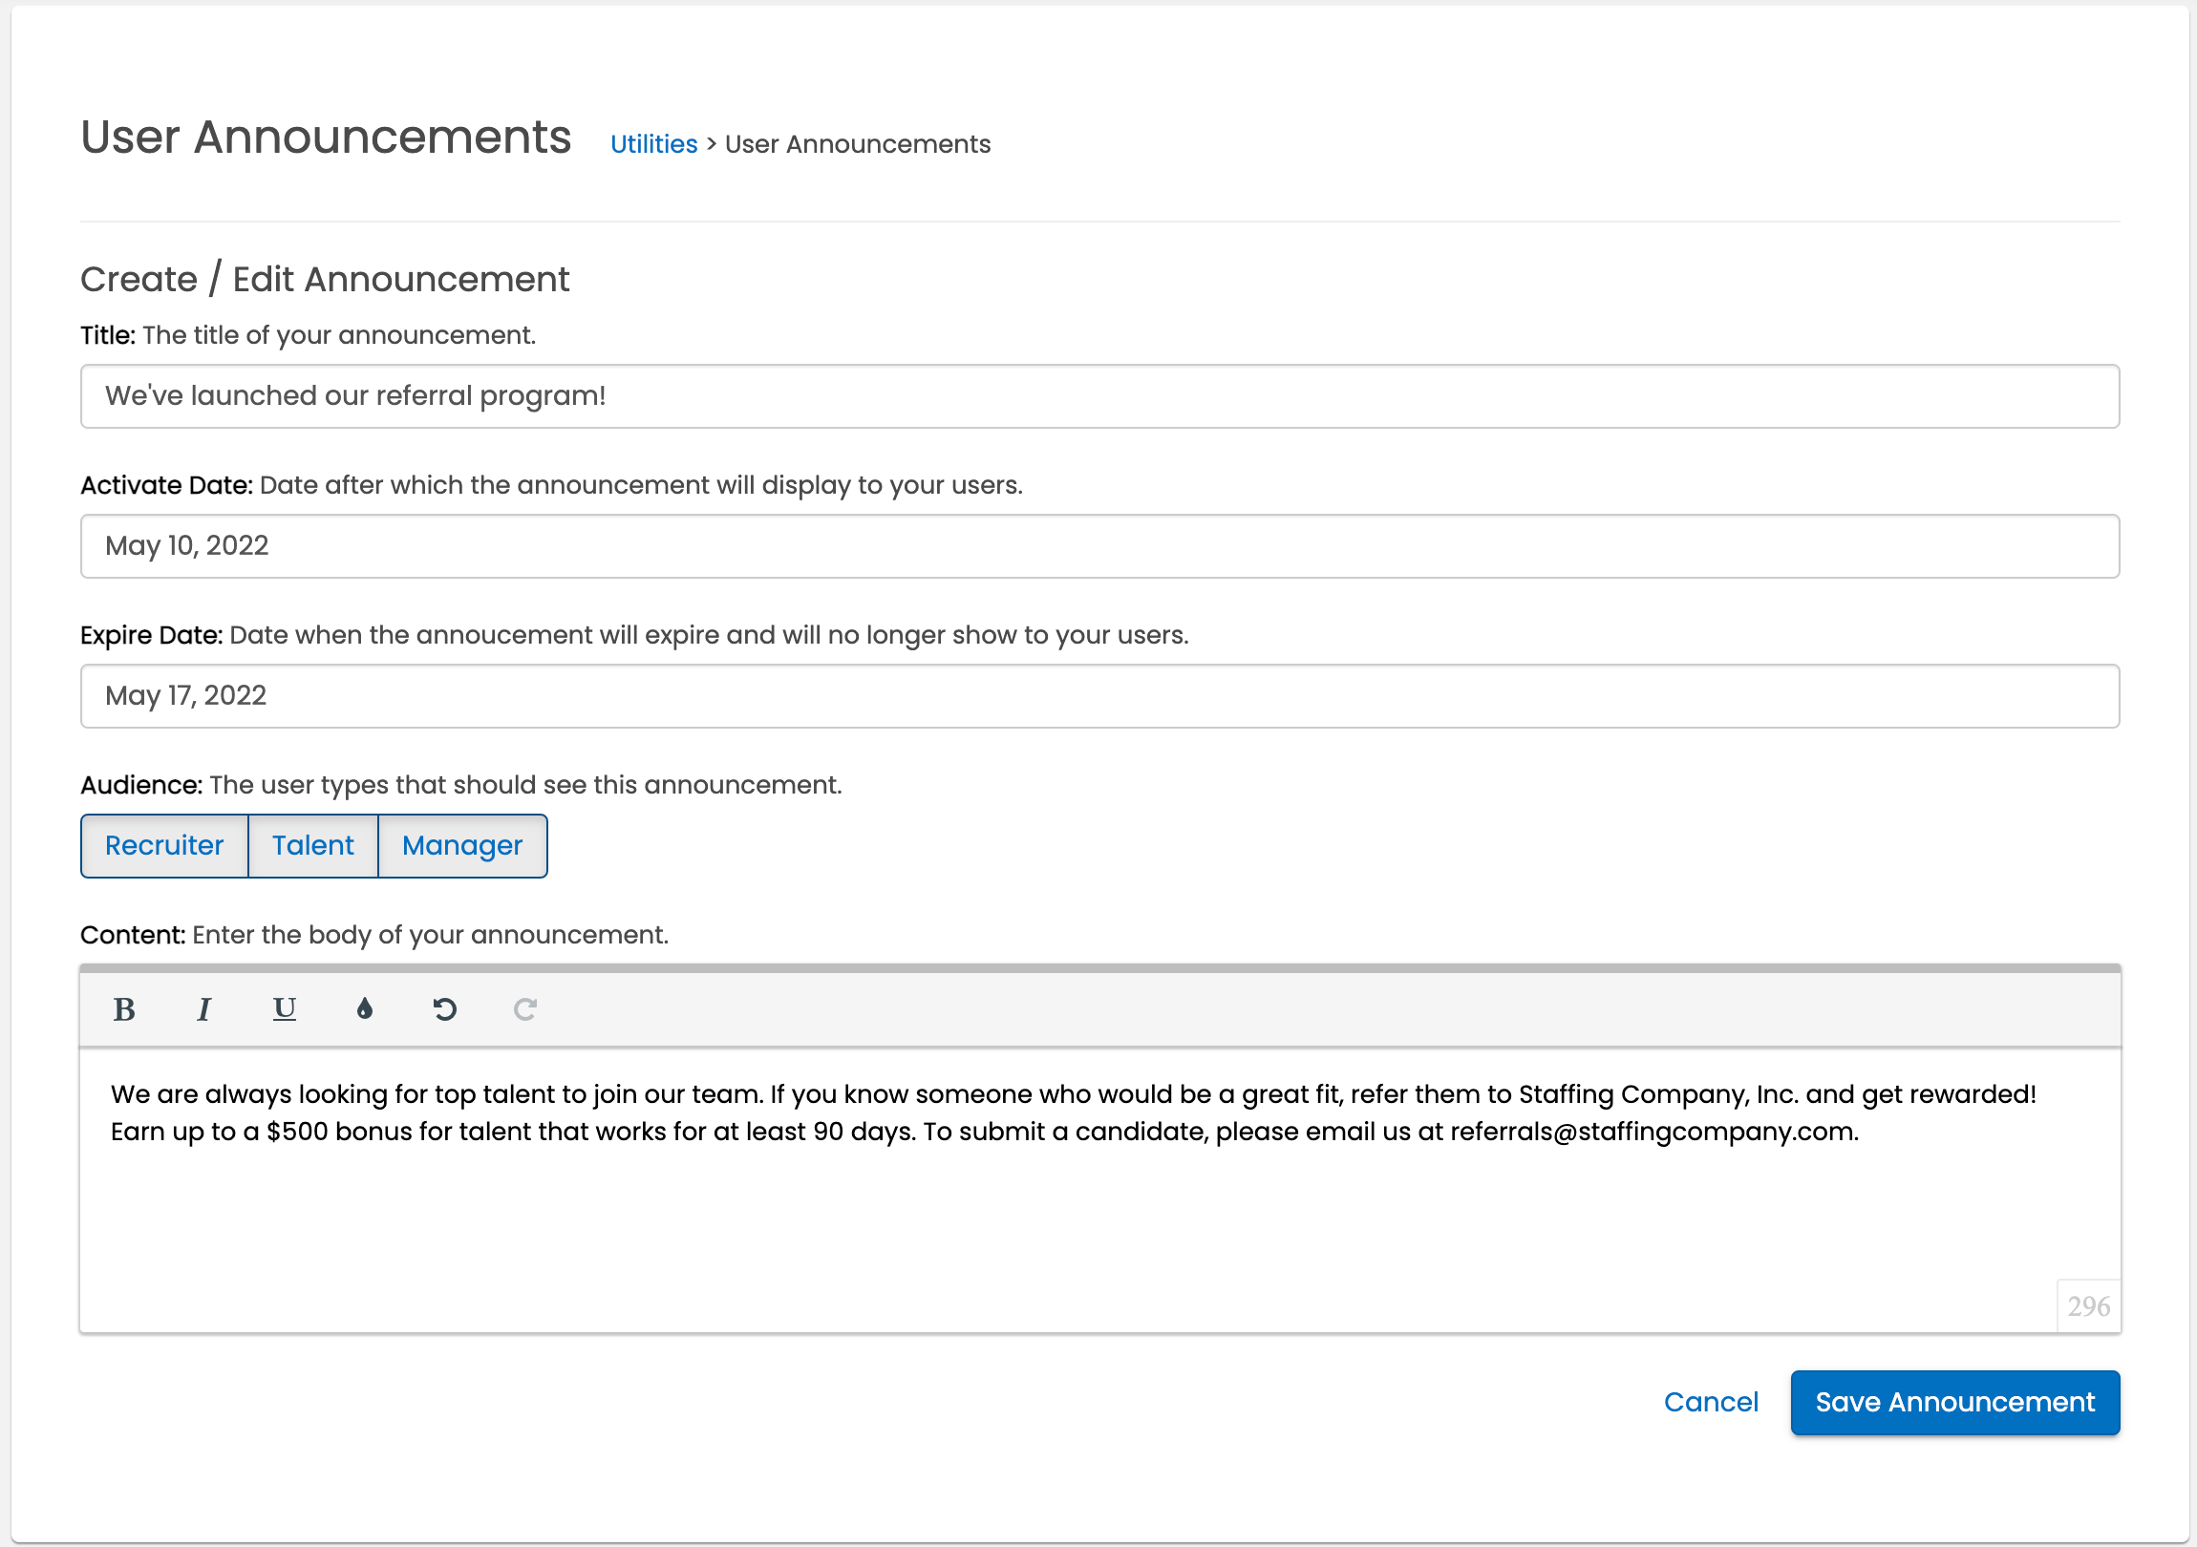Click the underline formatting icon
This screenshot has height=1547, width=2197.
click(x=285, y=1009)
